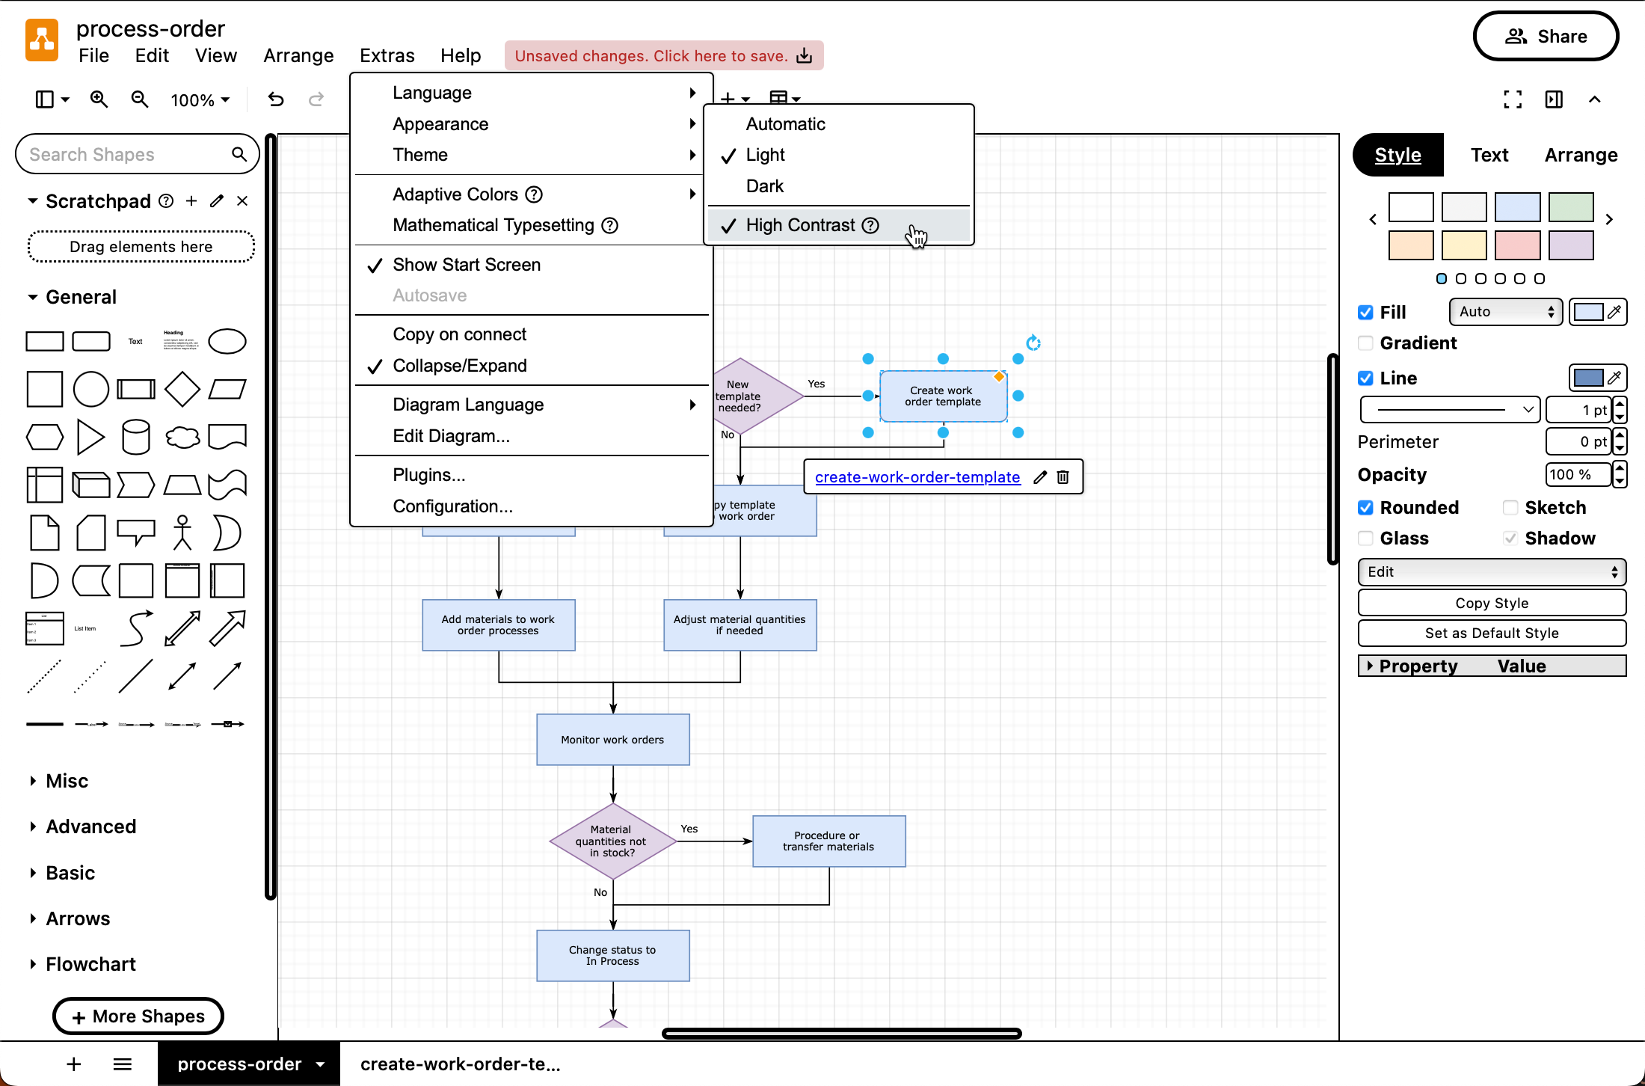Image resolution: width=1645 pixels, height=1086 pixels.
Task: Click the Copy Style button
Action: (1491, 602)
